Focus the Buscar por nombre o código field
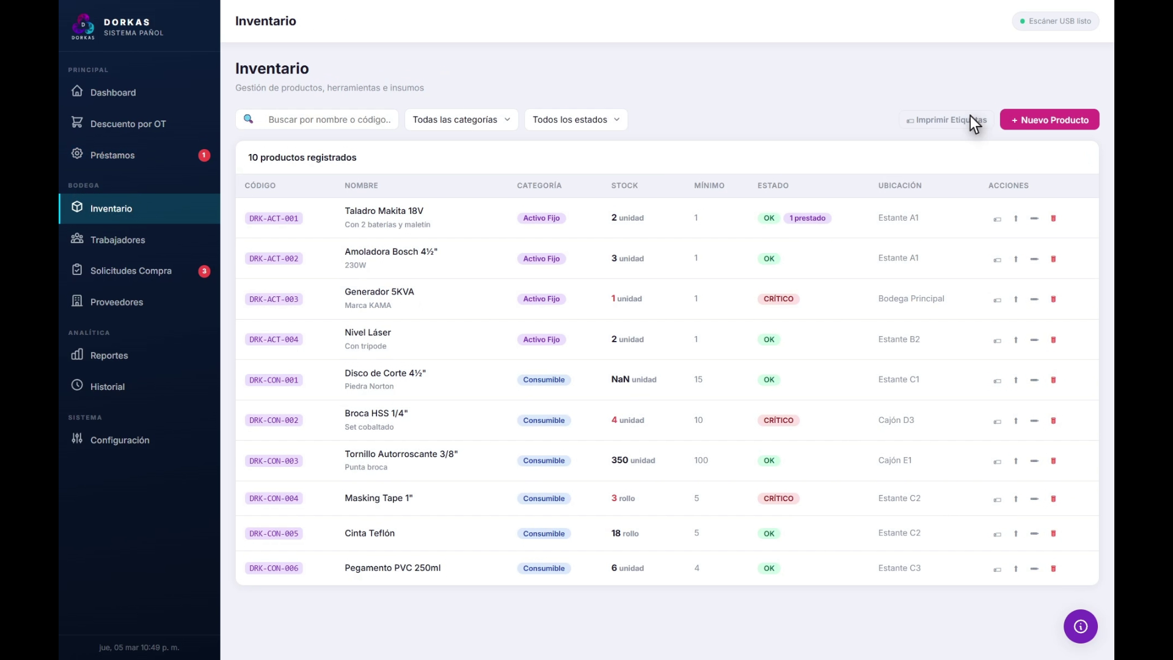The image size is (1173, 660). coord(329,120)
